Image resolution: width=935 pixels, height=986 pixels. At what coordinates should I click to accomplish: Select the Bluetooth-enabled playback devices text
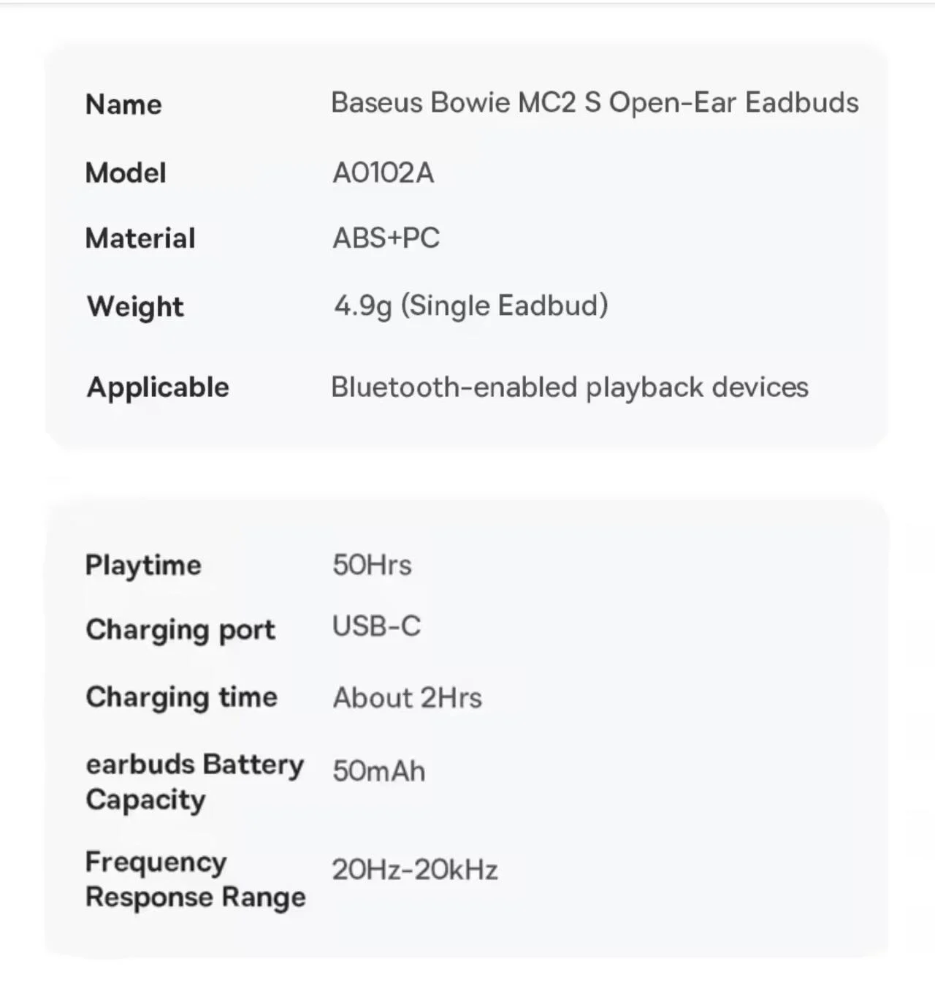(570, 387)
